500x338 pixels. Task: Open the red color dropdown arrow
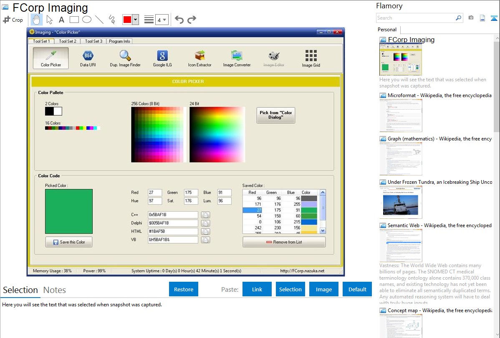(x=135, y=20)
